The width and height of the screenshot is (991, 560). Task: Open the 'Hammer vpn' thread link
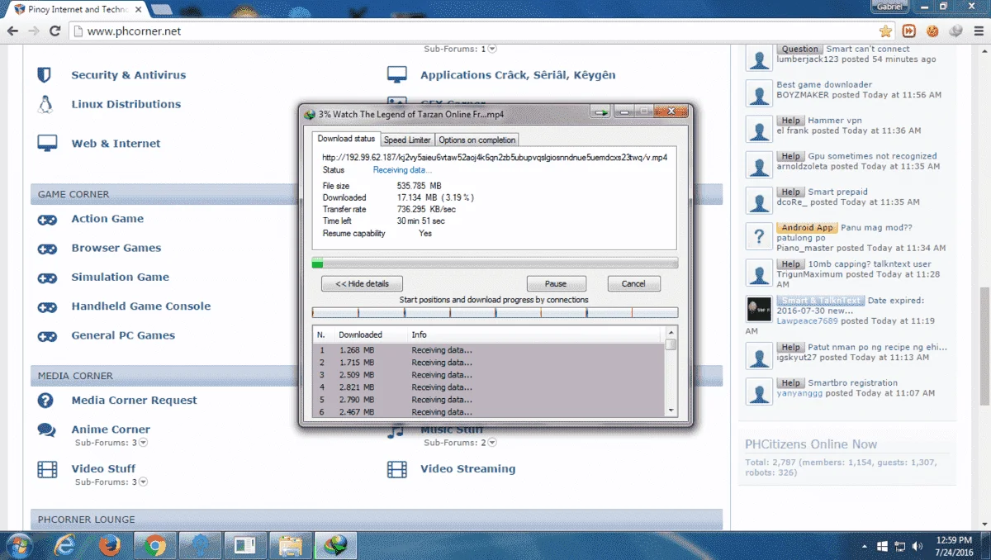click(834, 121)
